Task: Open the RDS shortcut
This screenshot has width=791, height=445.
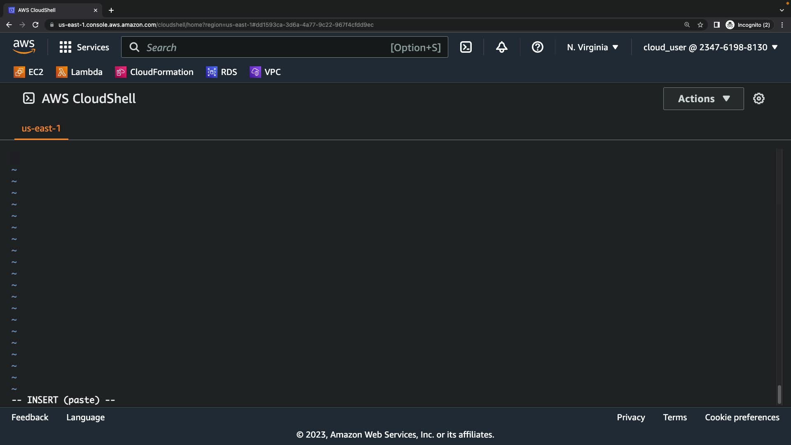Action: 222,72
